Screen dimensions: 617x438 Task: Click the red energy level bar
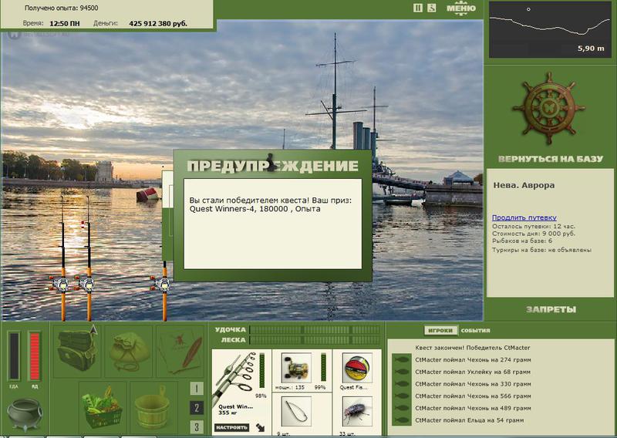coord(35,356)
